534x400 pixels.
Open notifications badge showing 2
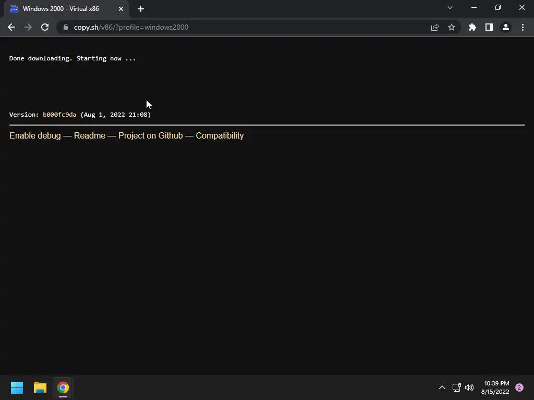pos(519,387)
